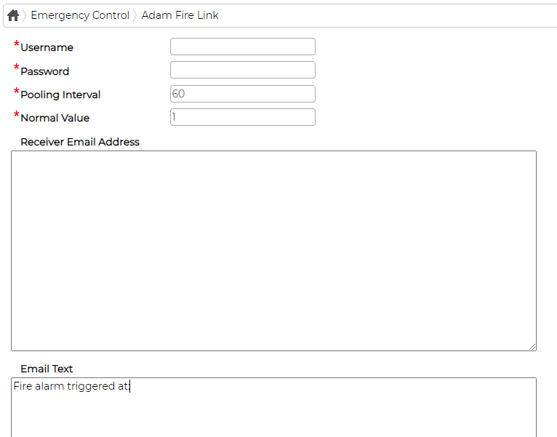Click the Email Text heading
The height and width of the screenshot is (437, 557).
point(47,369)
